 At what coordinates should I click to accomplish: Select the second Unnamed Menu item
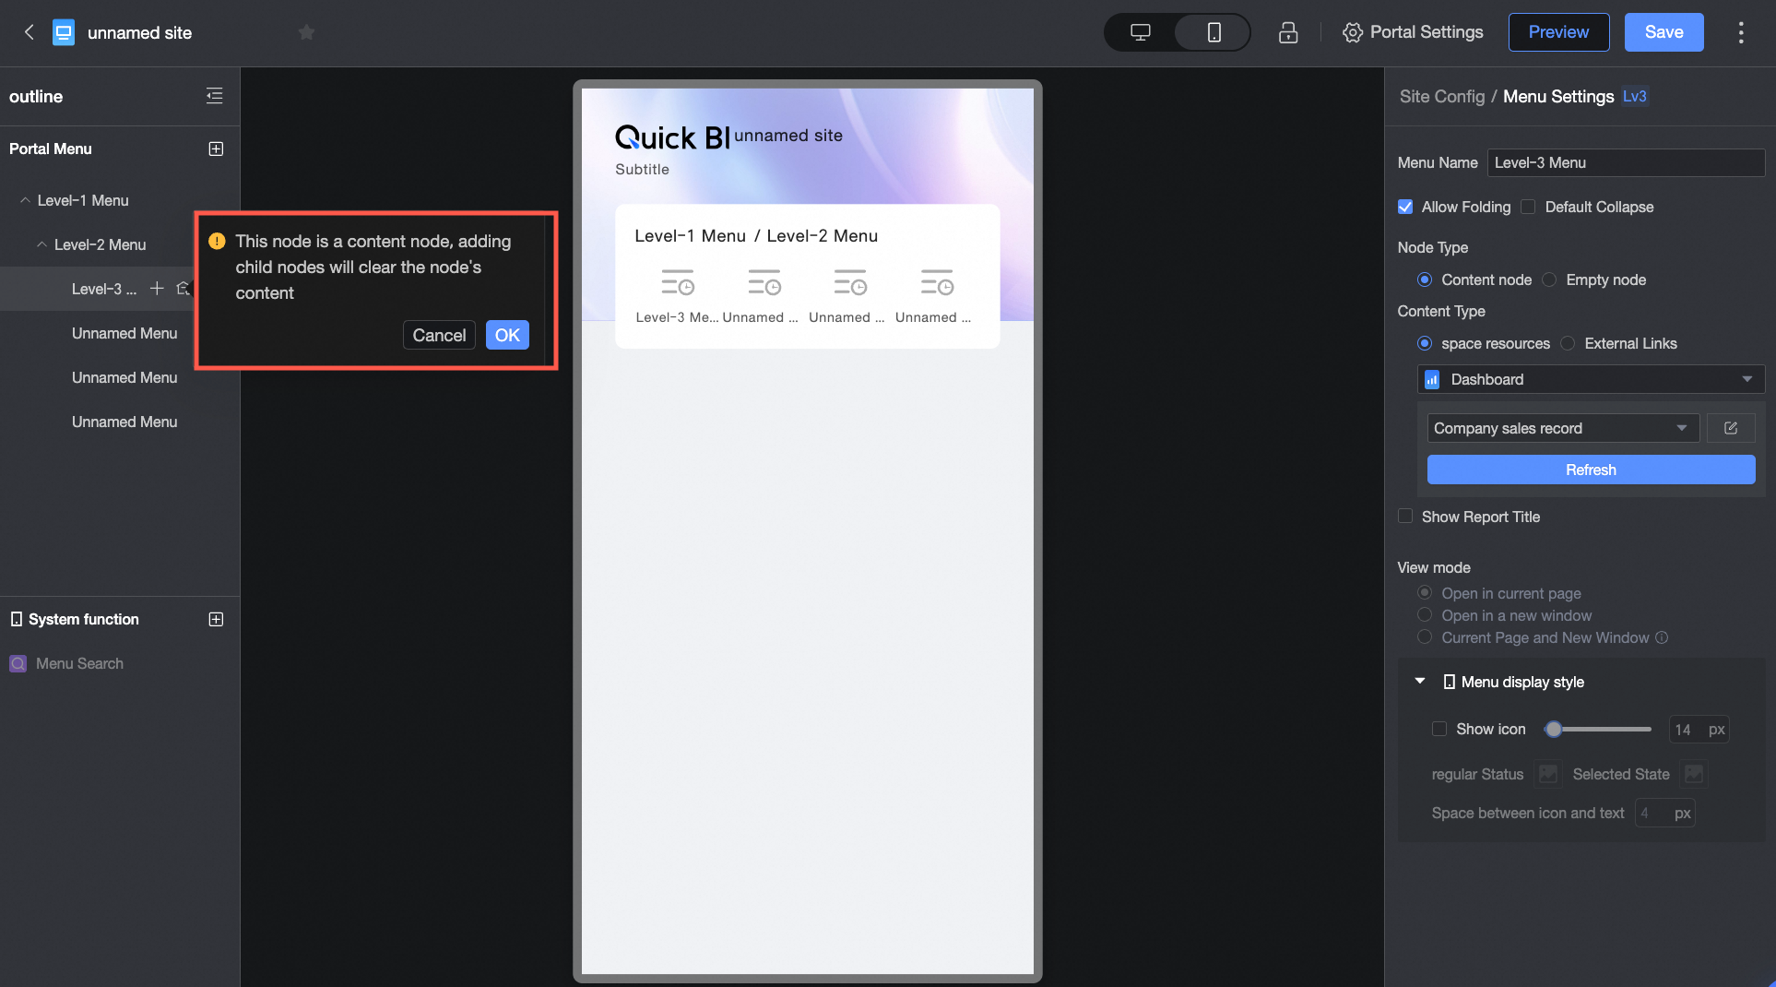(124, 377)
